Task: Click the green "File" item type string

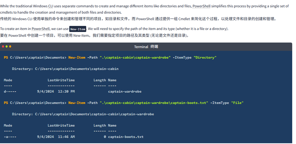Action: click(237, 103)
